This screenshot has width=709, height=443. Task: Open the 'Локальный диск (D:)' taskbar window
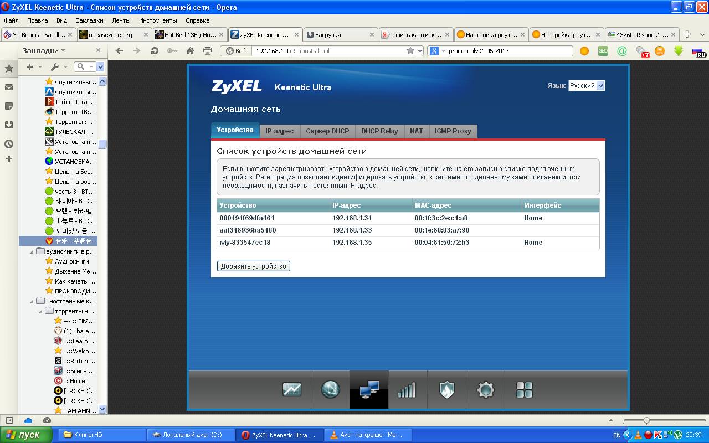tap(191, 435)
